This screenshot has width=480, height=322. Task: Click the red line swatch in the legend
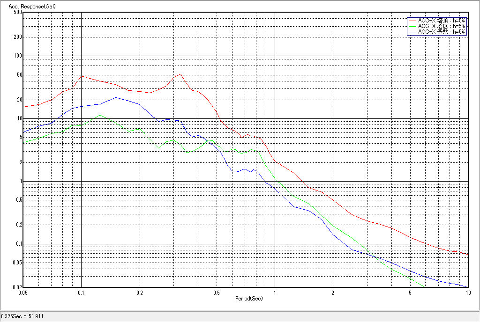point(412,21)
